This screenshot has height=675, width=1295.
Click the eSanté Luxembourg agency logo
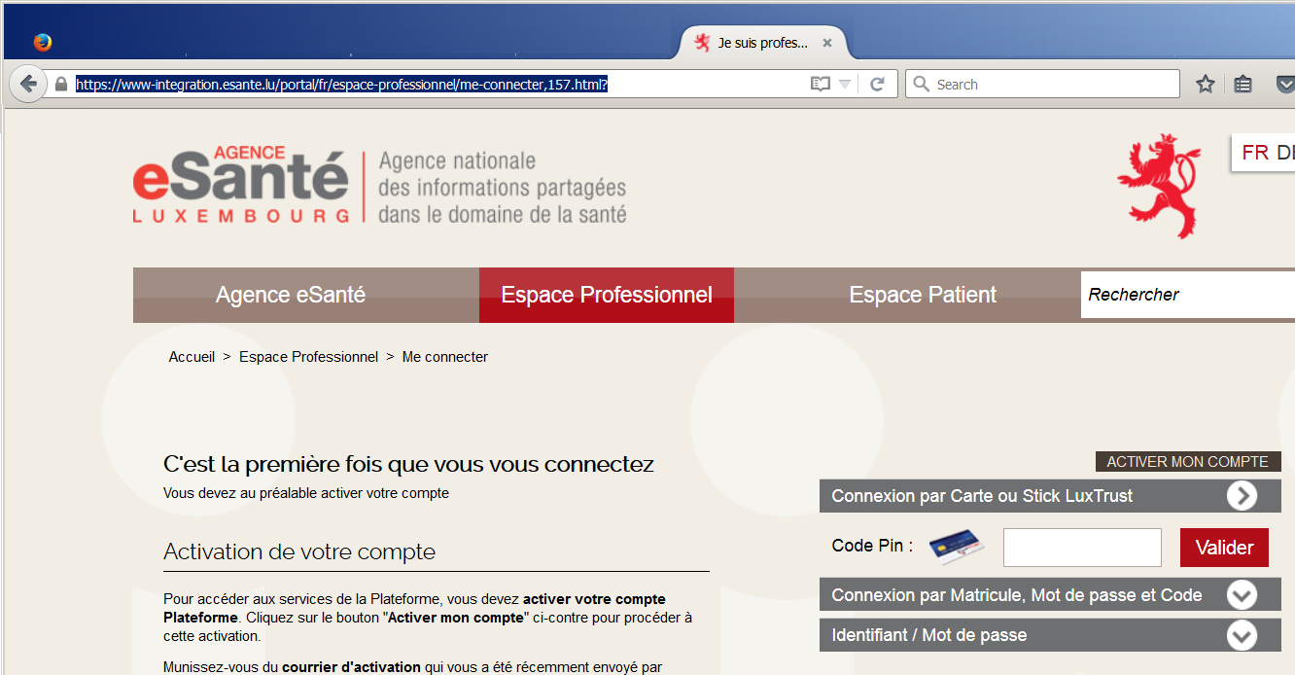[x=241, y=186]
